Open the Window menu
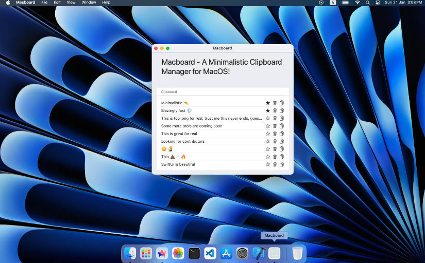Screen dimensions: 425x263 click(x=89, y=3)
